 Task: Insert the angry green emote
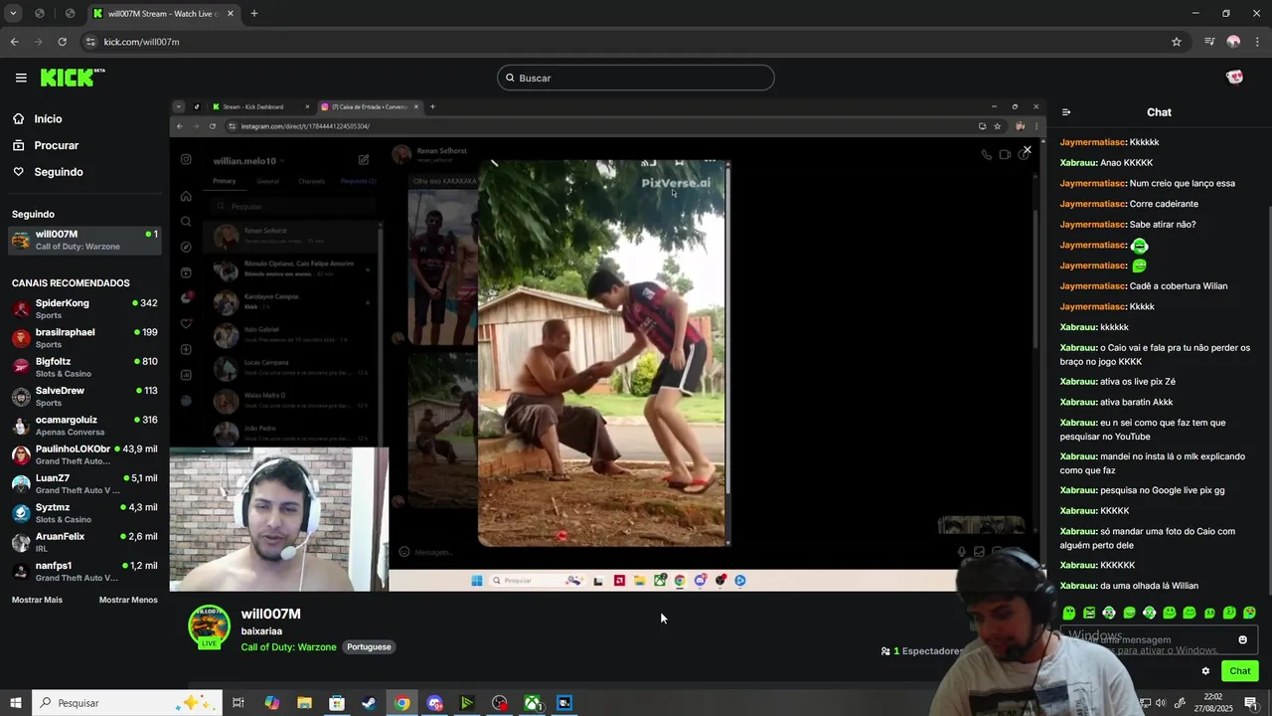1089,613
